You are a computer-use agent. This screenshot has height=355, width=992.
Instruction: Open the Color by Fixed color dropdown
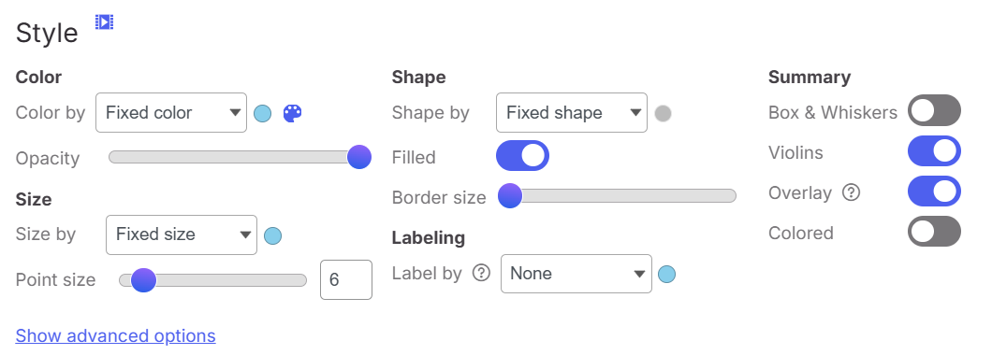click(x=171, y=112)
